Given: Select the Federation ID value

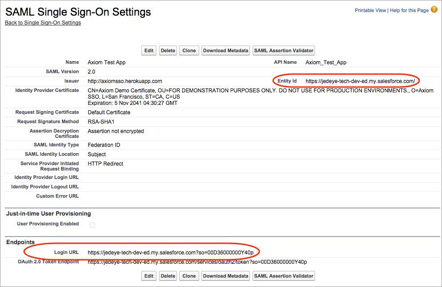Looking at the screenshot, I should coord(104,145).
